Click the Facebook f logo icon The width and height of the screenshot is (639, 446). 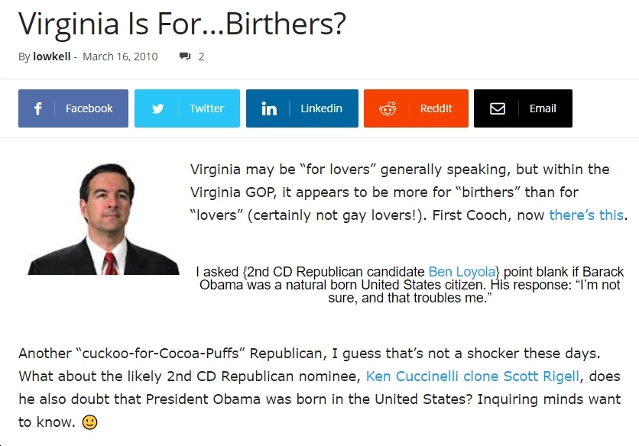click(x=37, y=108)
